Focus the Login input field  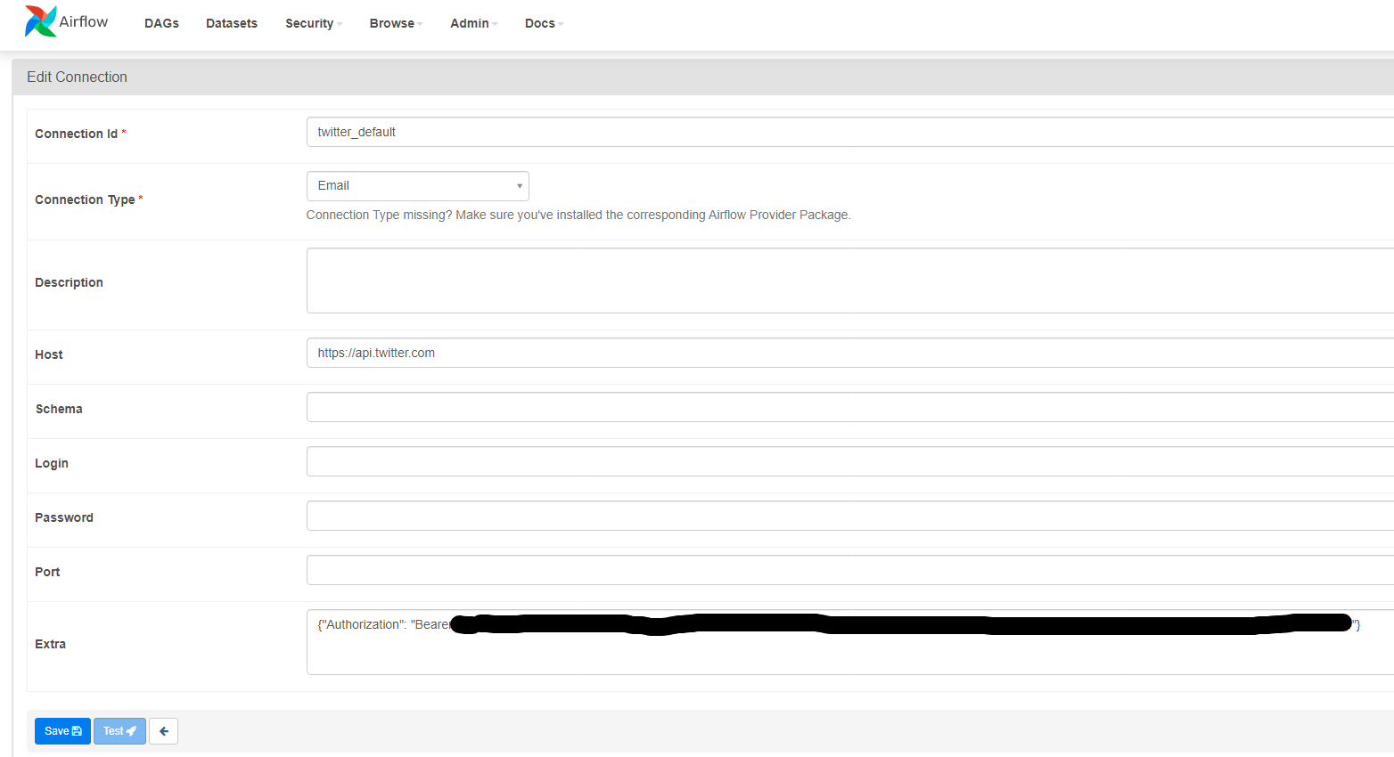[850, 461]
